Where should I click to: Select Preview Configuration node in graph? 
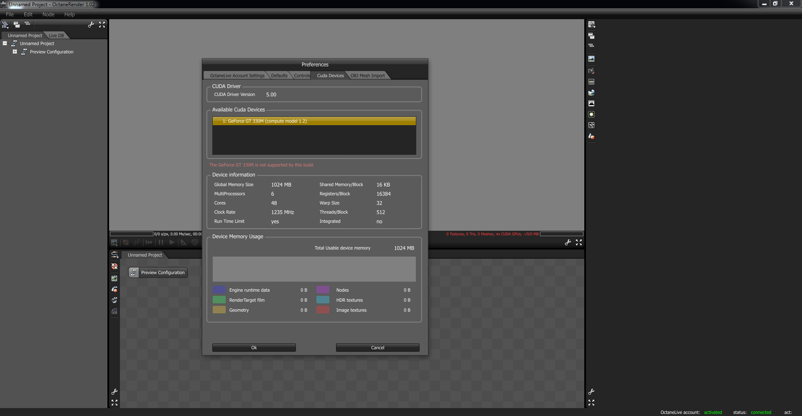[x=158, y=272]
